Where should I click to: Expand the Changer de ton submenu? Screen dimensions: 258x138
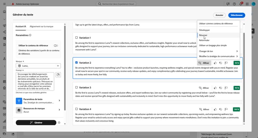(218, 51)
